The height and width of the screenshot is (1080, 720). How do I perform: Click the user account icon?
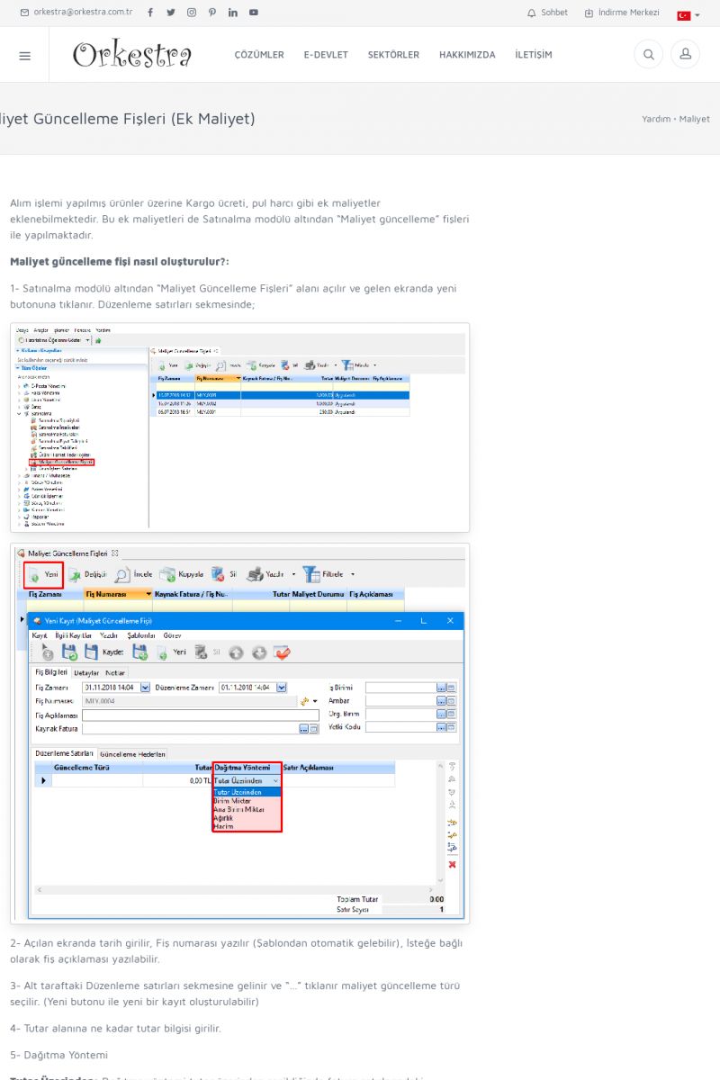coord(686,54)
